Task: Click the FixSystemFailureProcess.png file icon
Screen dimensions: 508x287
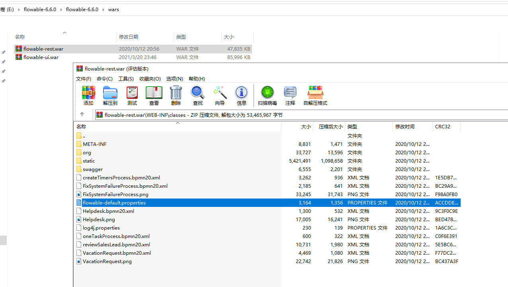Action: click(79, 194)
